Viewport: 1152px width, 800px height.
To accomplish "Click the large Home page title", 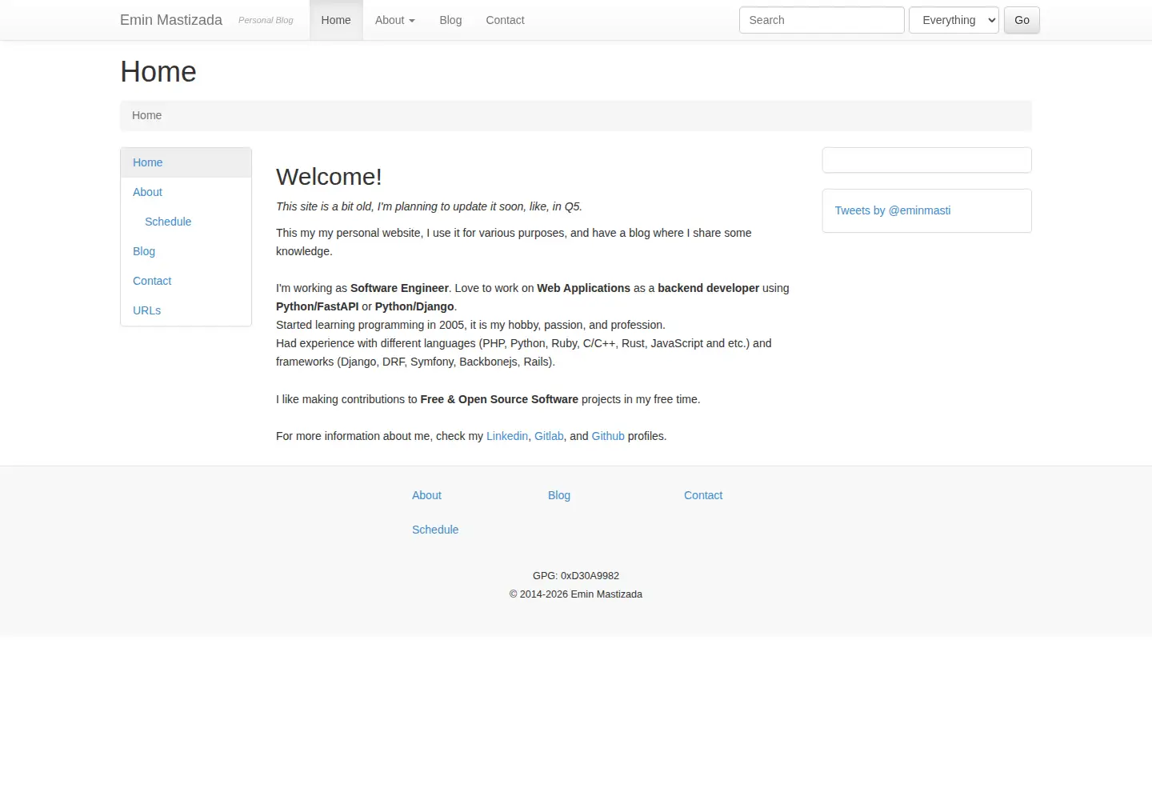I will (158, 72).
